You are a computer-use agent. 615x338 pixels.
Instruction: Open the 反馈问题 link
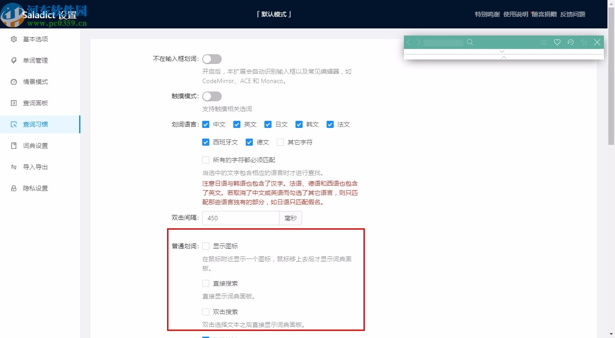point(573,14)
